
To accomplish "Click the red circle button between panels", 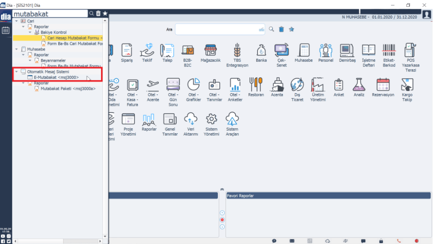I will [222, 220].
